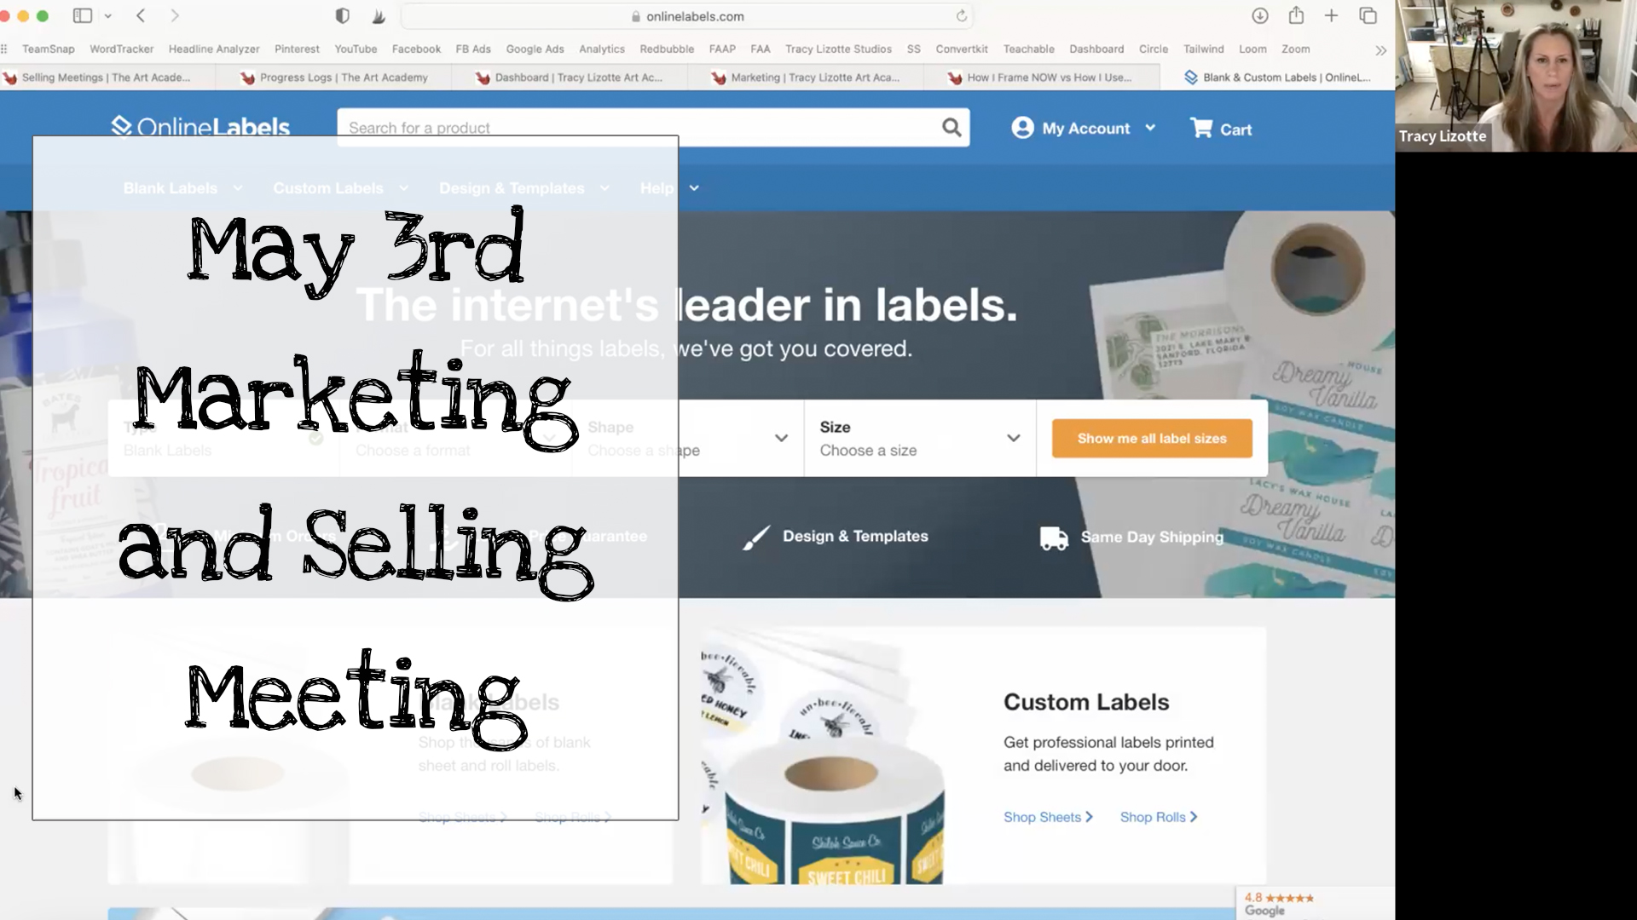
Task: Switch to Dashboard Tracy Lizotte Art tab
Action: [570, 78]
